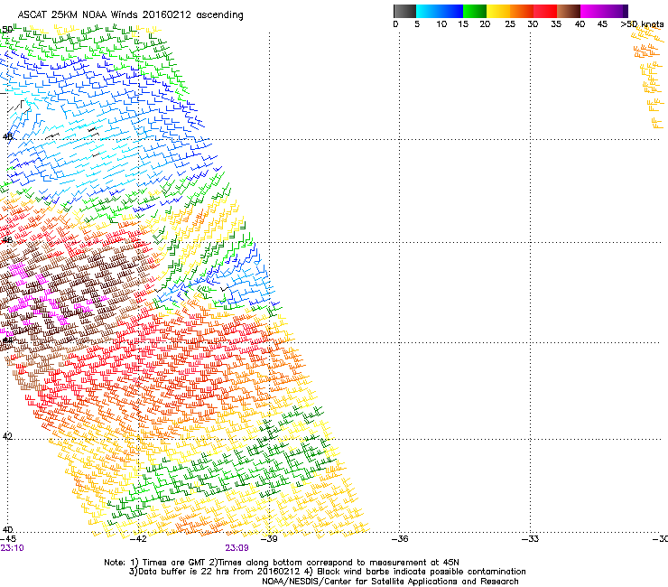Select the '-36' longitude axis label

click(x=400, y=539)
